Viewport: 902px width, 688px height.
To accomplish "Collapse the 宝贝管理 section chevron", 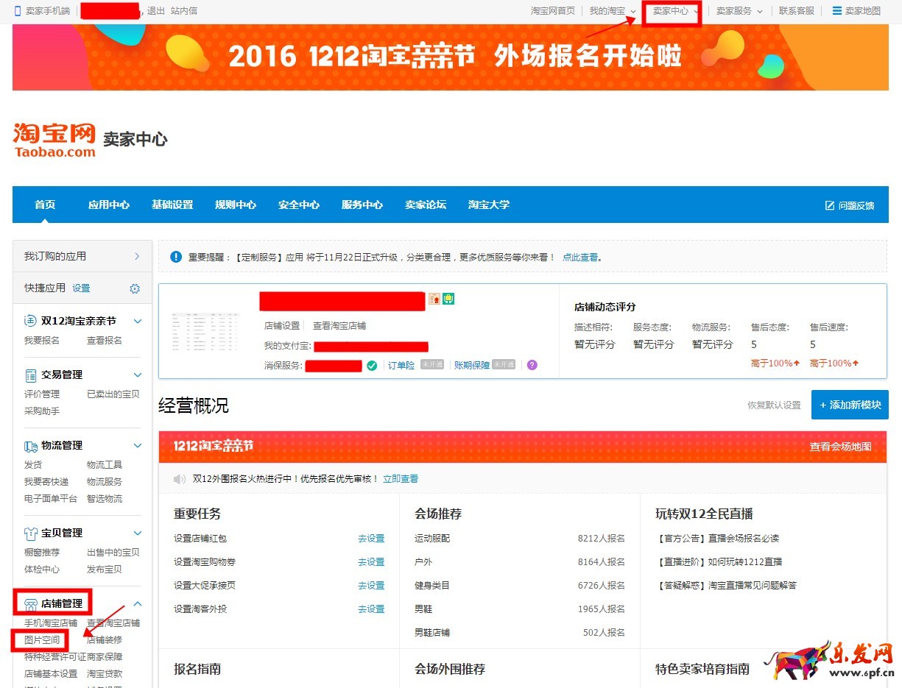I will 137,533.
